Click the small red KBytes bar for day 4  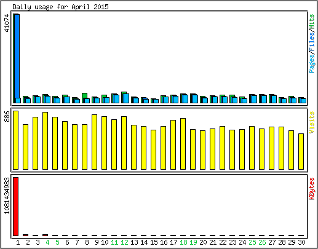pyautogui.click(x=46, y=235)
